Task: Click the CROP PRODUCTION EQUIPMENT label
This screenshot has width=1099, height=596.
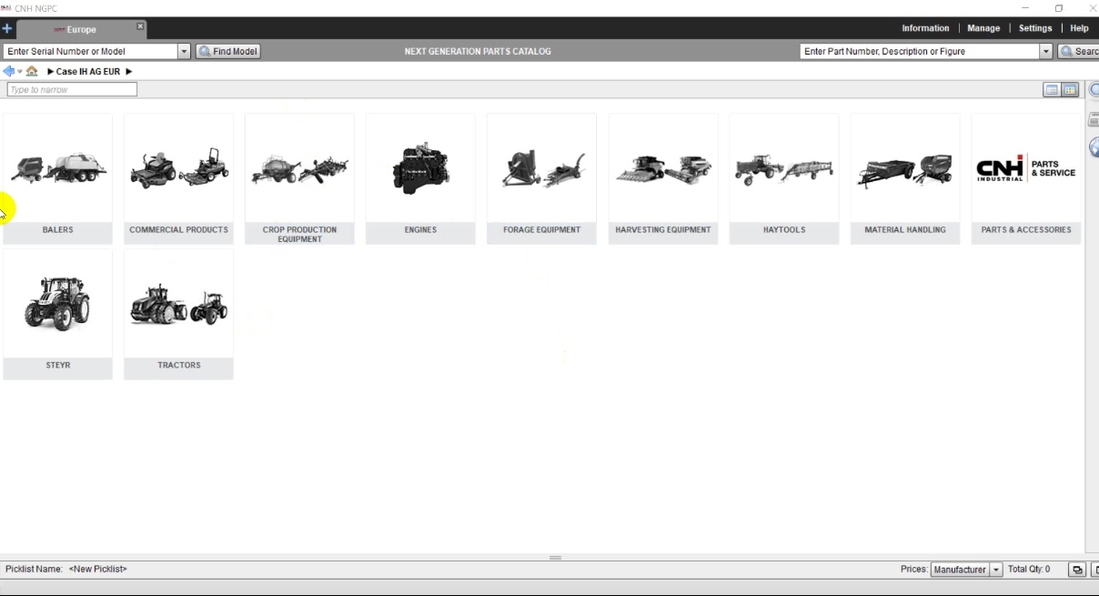Action: [299, 234]
